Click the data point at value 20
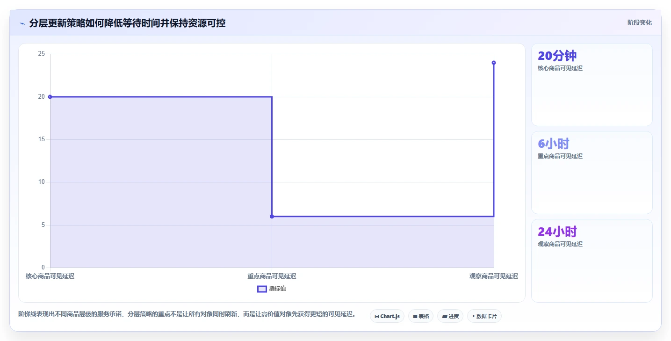 point(50,97)
